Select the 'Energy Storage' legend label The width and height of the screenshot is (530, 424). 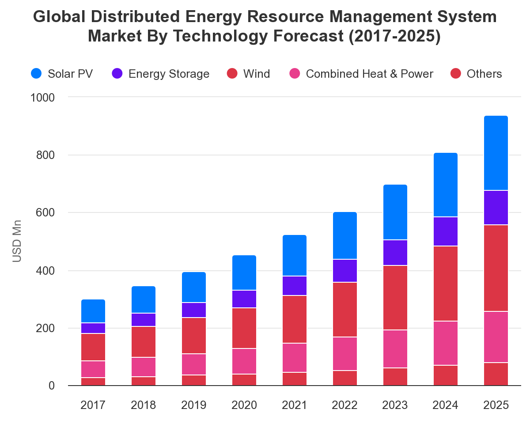coord(169,74)
